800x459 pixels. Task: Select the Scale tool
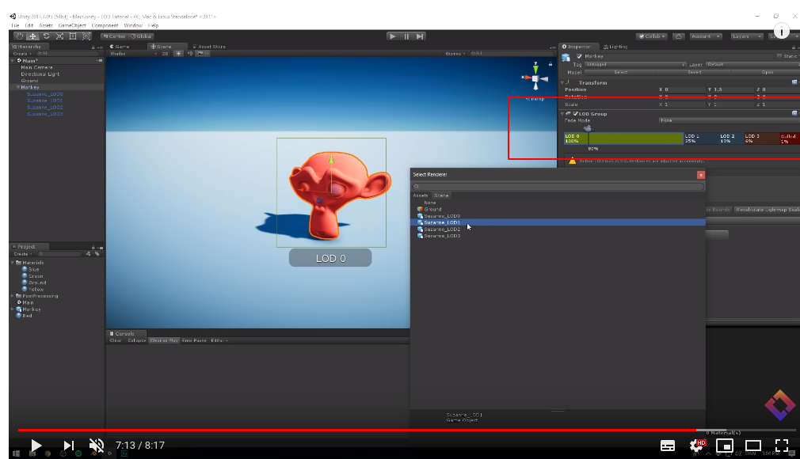tap(59, 36)
